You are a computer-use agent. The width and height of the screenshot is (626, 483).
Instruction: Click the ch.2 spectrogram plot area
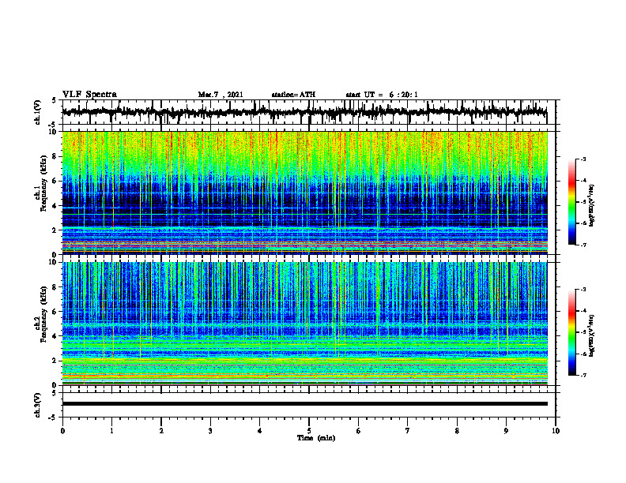(x=305, y=324)
